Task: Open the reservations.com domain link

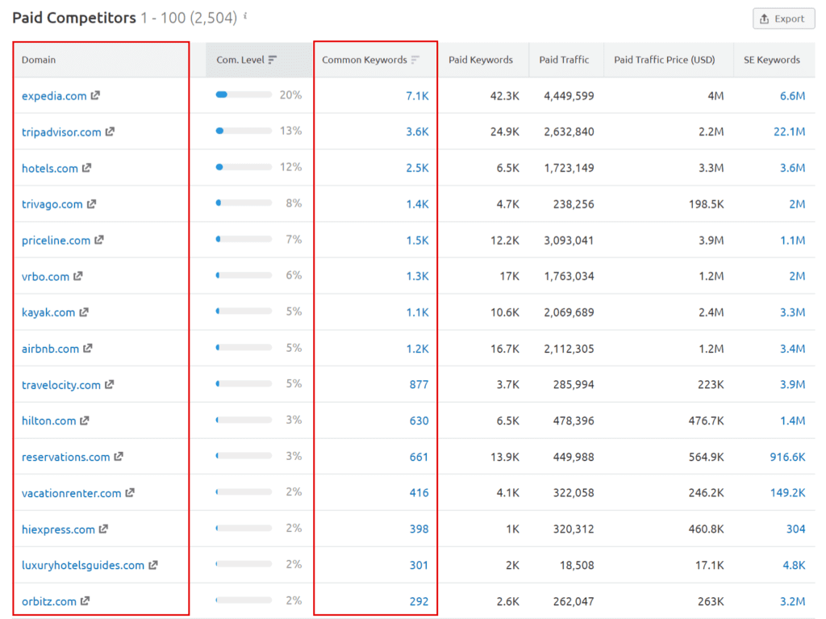Action: pyautogui.click(x=66, y=457)
